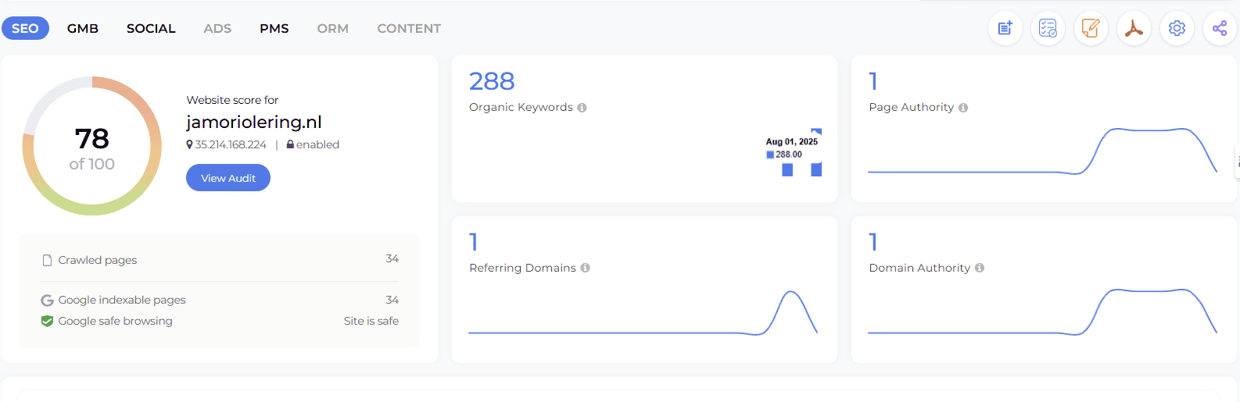Click the View Audit button
The height and width of the screenshot is (402, 1240).
(x=228, y=178)
